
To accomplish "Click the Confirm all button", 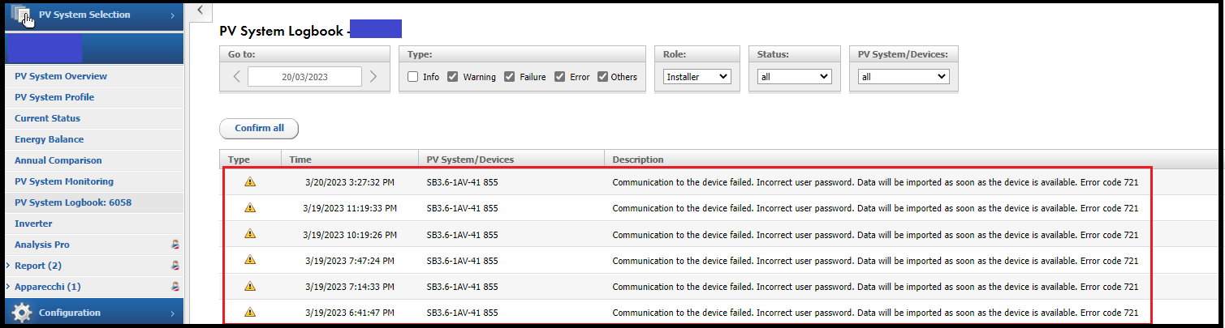I will coord(259,128).
